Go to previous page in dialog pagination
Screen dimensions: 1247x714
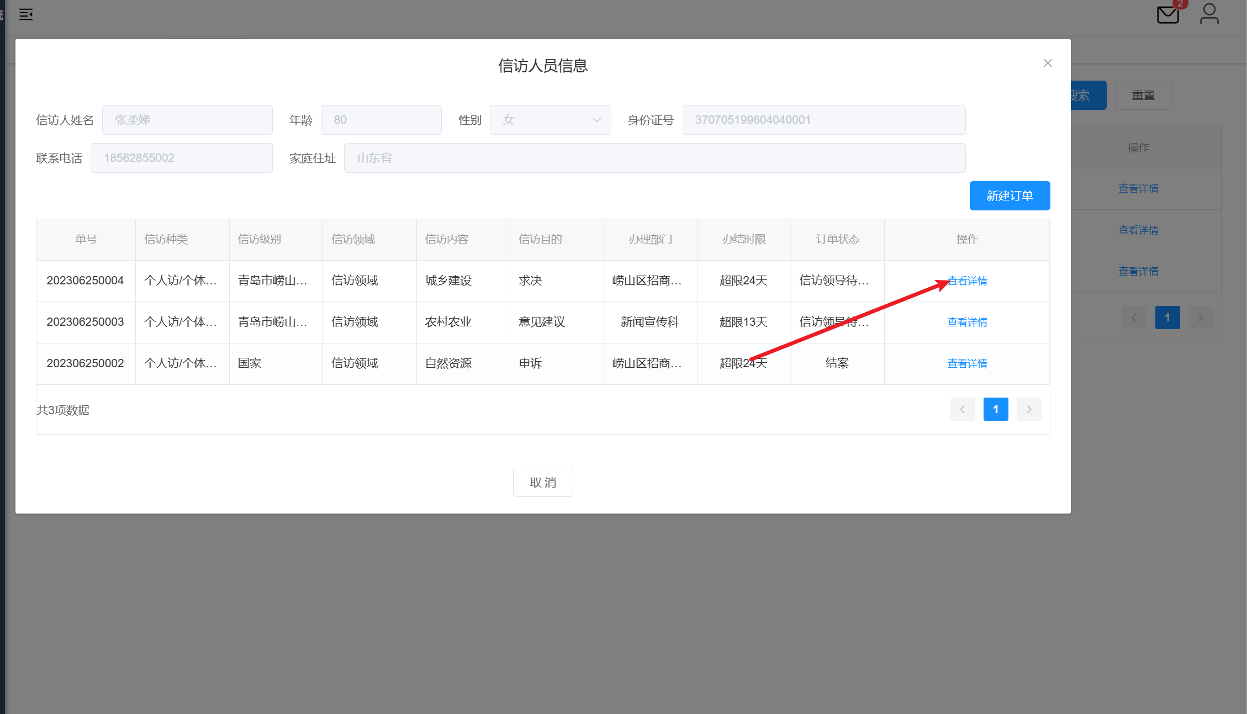point(963,409)
